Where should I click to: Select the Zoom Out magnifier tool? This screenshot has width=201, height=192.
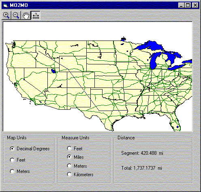[x=16, y=15]
